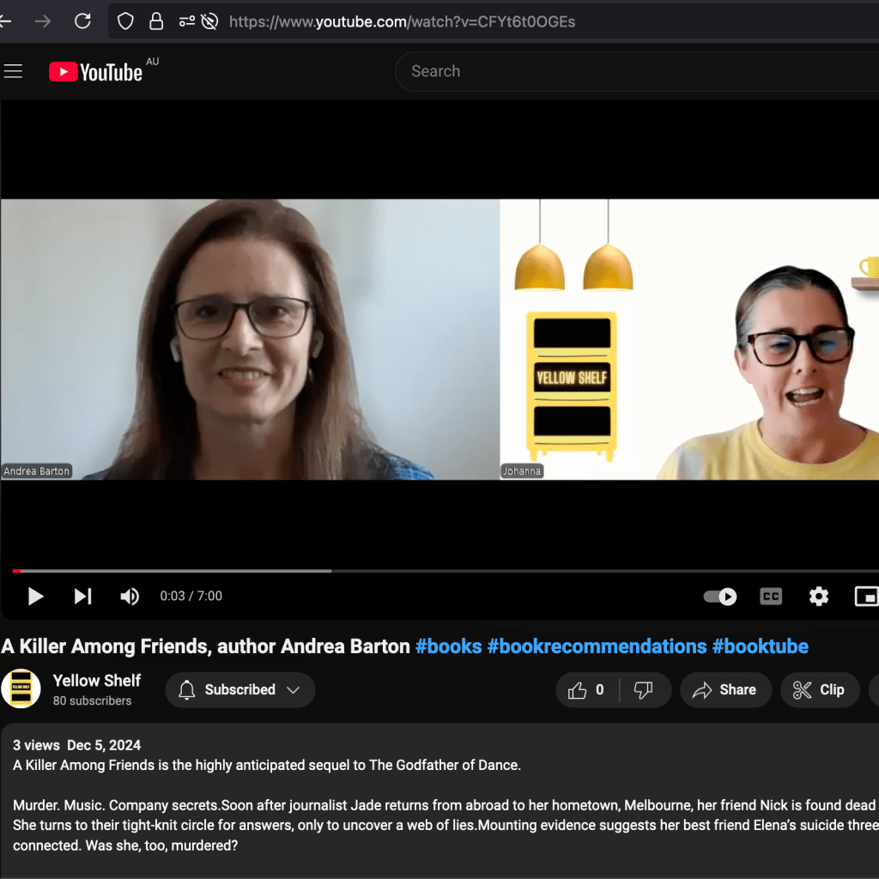The width and height of the screenshot is (879, 879).
Task: Like the video with thumbs up
Action: click(588, 690)
